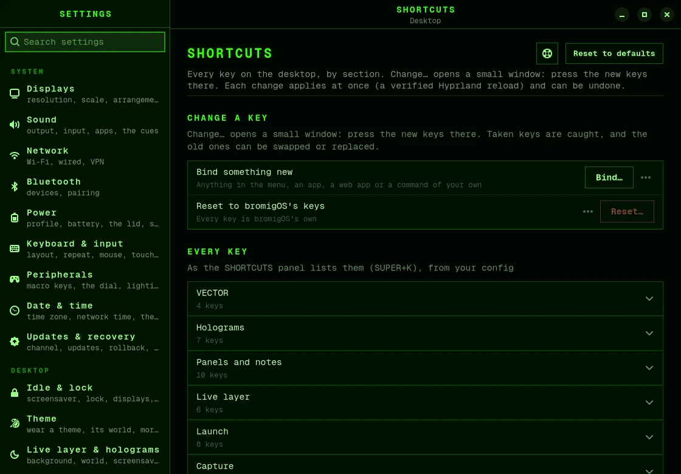Click the Keyboard & input keyboard icon

tap(15, 249)
